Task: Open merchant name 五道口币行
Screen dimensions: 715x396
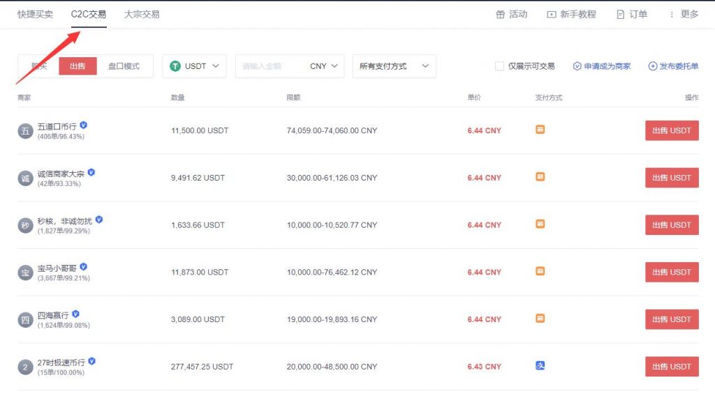Action: pos(57,126)
